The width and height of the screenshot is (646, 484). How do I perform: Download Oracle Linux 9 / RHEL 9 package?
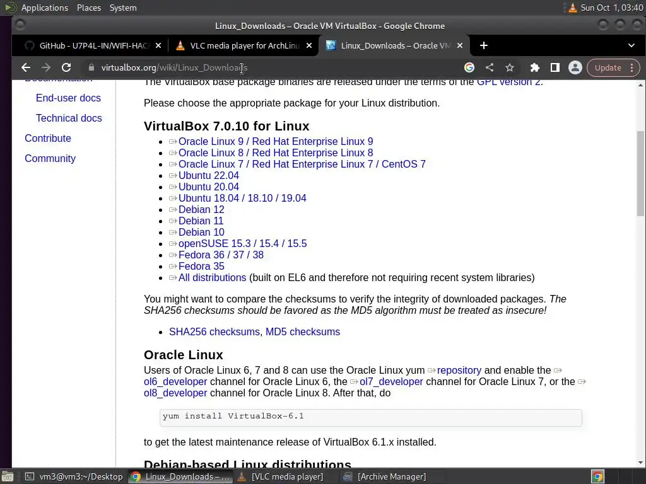276,142
